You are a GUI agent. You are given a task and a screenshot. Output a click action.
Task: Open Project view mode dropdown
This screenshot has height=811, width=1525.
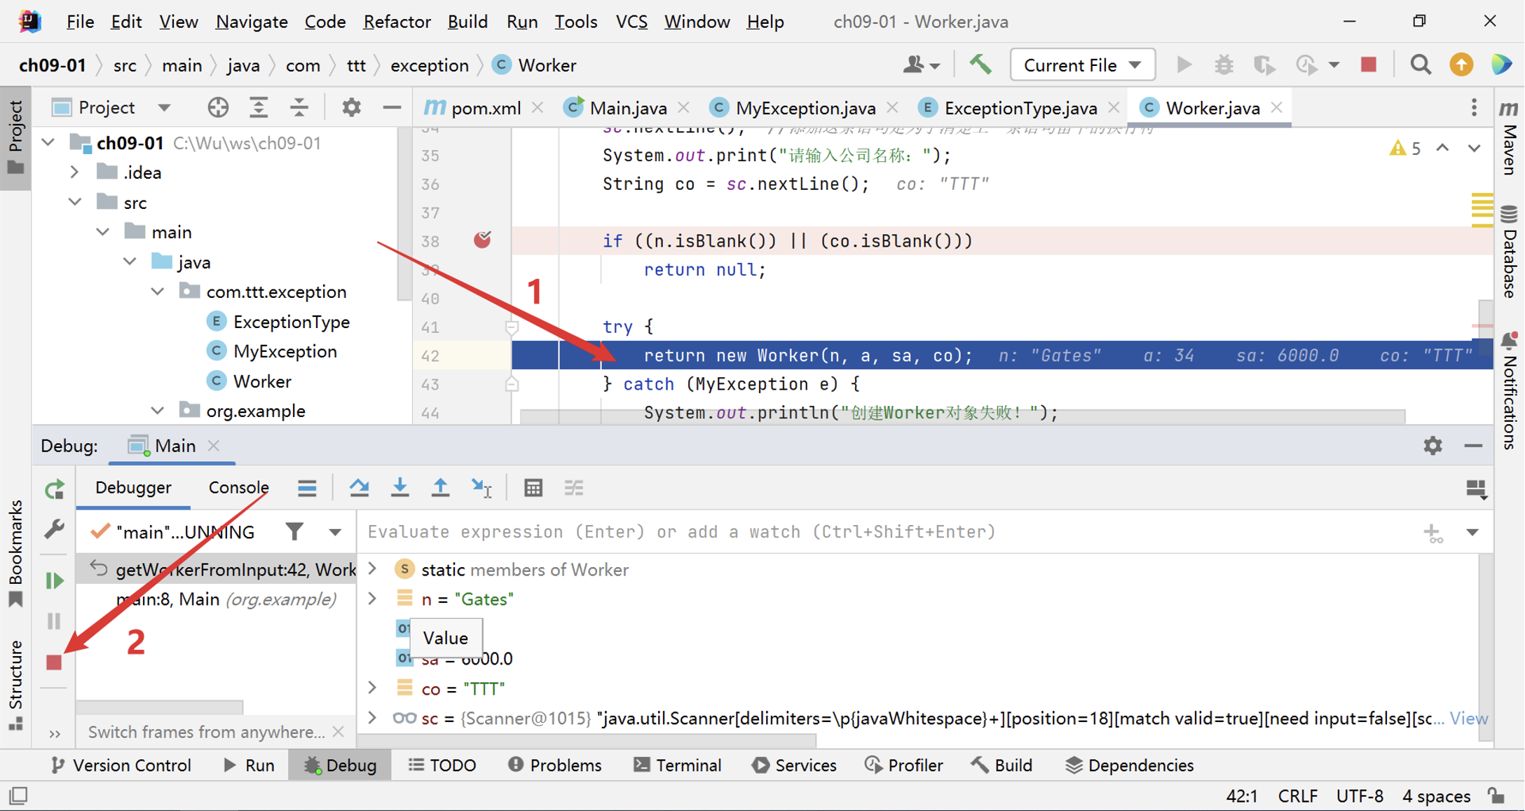(x=164, y=108)
